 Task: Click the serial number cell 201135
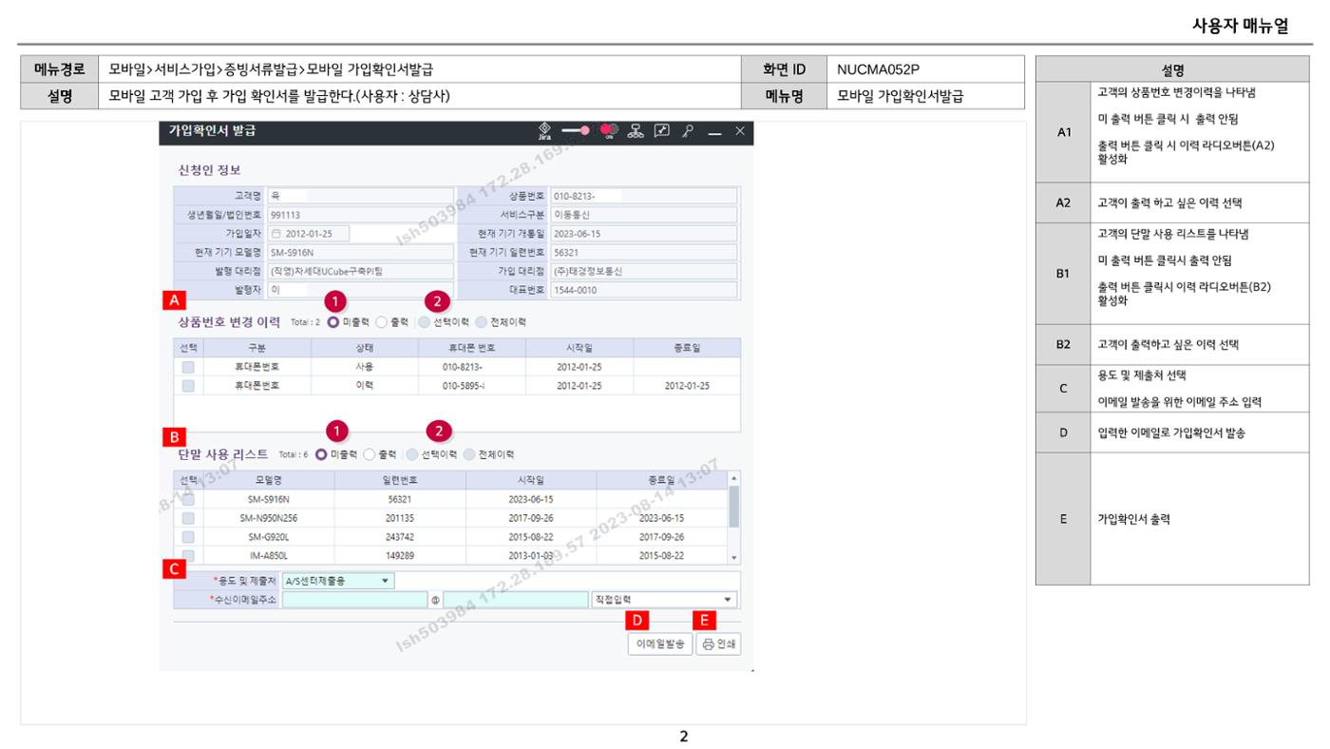coord(399,519)
